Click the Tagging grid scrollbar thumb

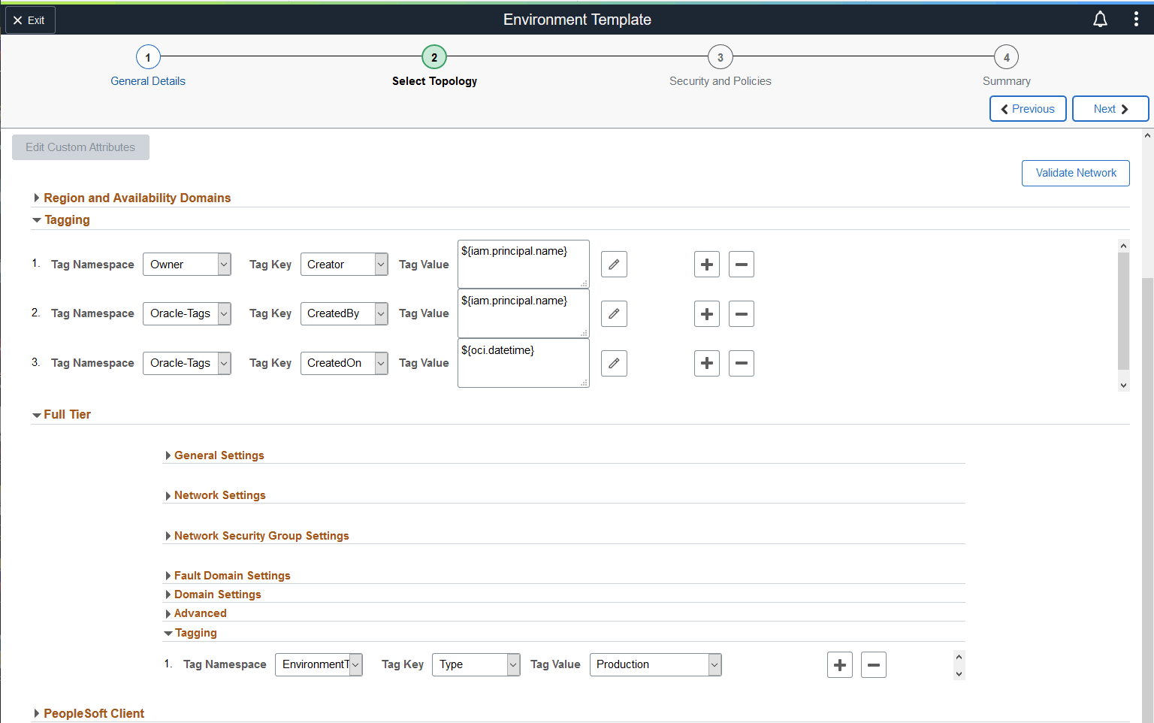tap(1124, 311)
